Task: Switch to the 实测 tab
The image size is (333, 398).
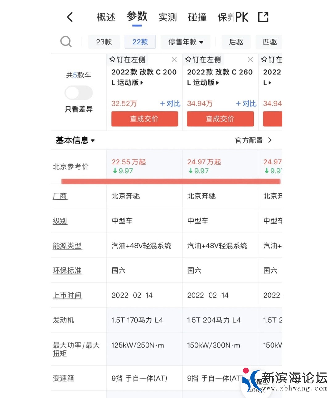Action: (x=167, y=17)
